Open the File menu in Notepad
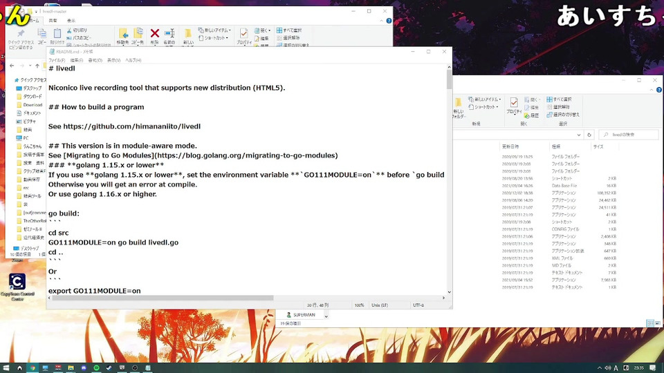Viewport: 664px width, 373px height. click(x=57, y=61)
